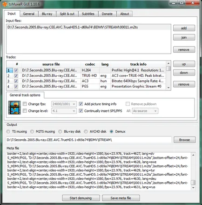Viewport: 202px width, 205px height.
Task: Switch to the General tab
Action: coord(29,14)
